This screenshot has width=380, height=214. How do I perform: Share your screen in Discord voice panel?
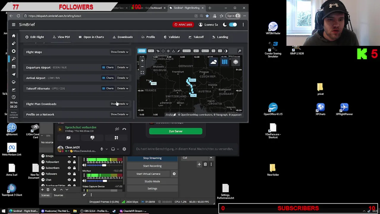click(92, 138)
